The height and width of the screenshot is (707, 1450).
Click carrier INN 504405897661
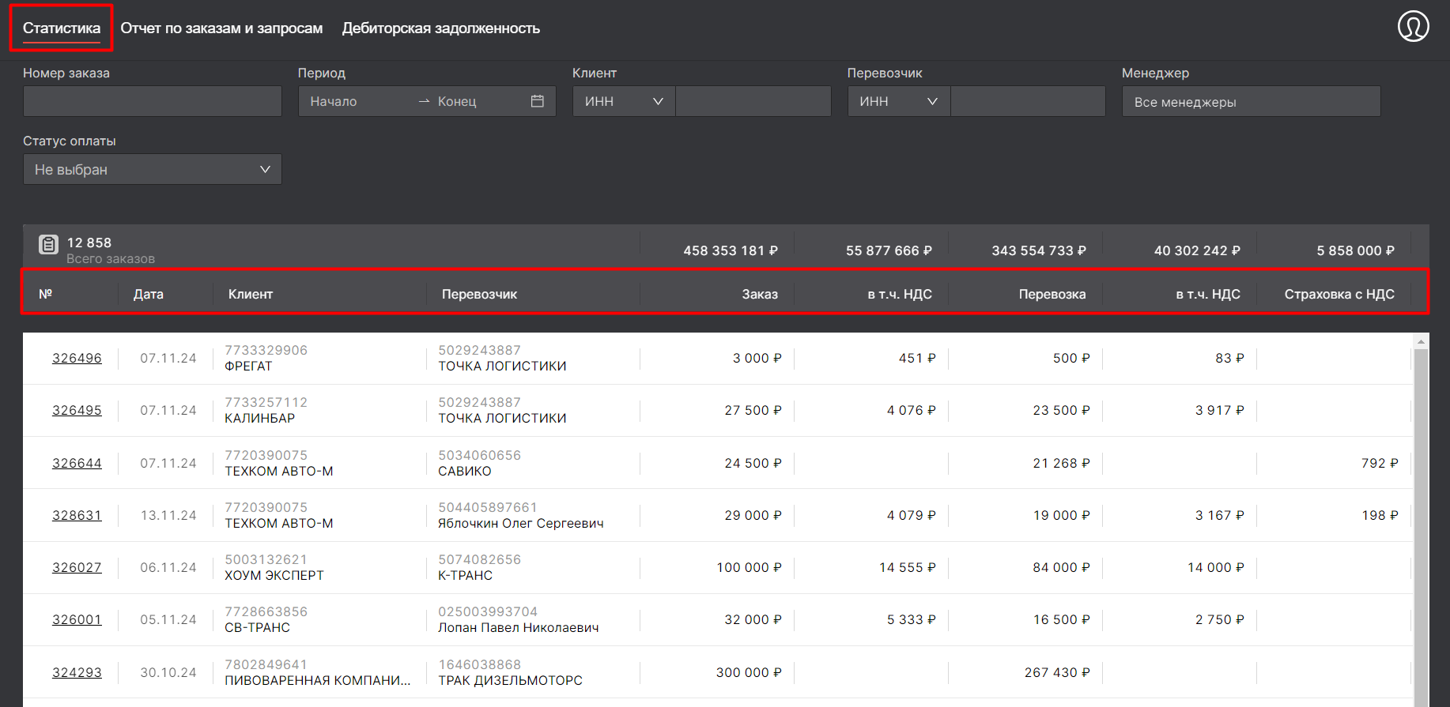(488, 507)
